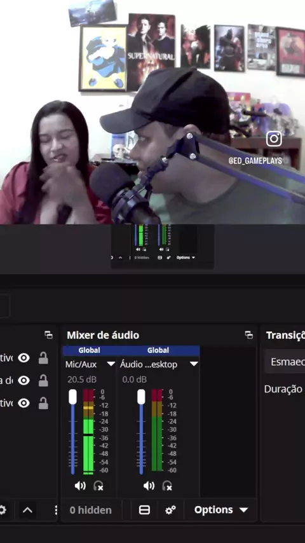Expand the Mic/Aux dropdown arrow
Viewport: 305px width, 543px height.
point(111,364)
